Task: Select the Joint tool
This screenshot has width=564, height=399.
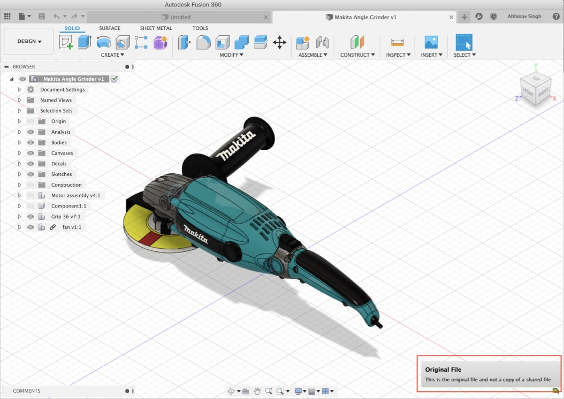Action: [322, 42]
